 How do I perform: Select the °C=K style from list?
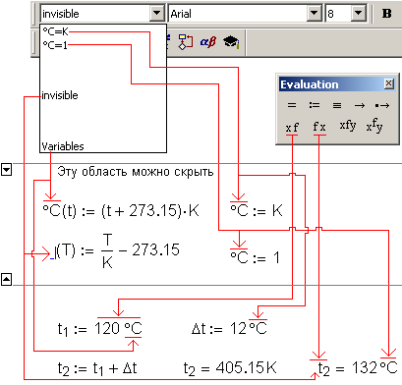pos(56,31)
